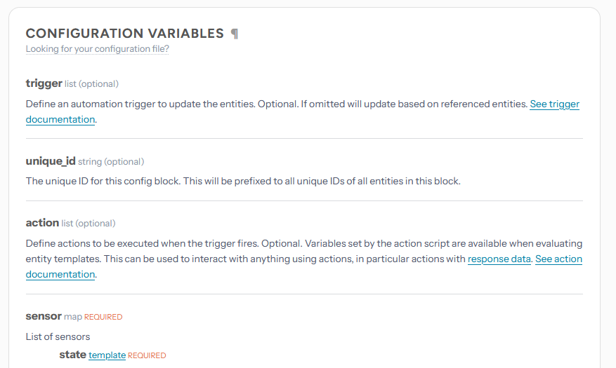Click the unique_id description paragraph
Screen dimensions: 616x368
tap(243, 181)
